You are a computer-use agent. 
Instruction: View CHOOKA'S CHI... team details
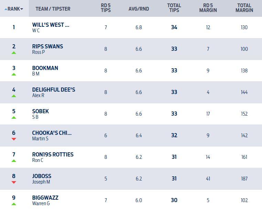point(52,133)
